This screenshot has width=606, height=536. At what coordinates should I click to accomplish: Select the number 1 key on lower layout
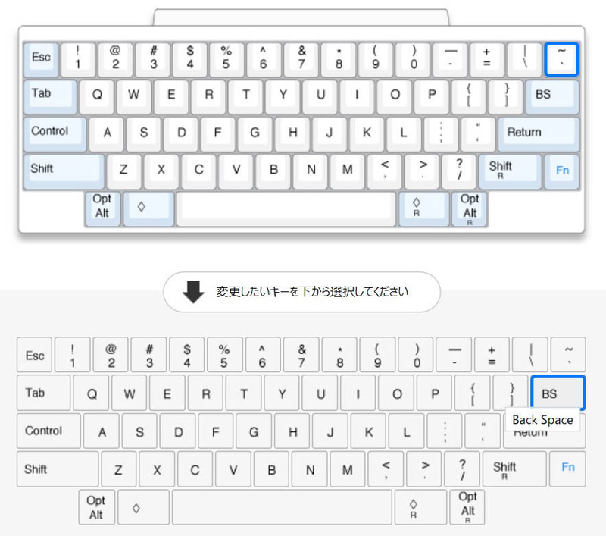(72, 355)
